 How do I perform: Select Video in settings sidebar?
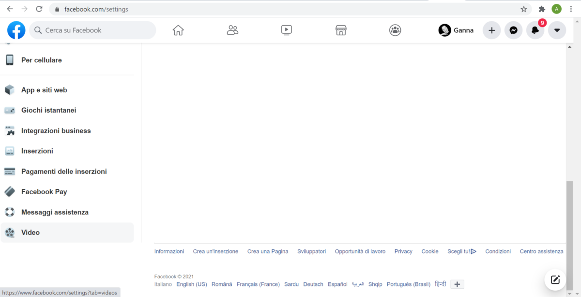tap(31, 232)
